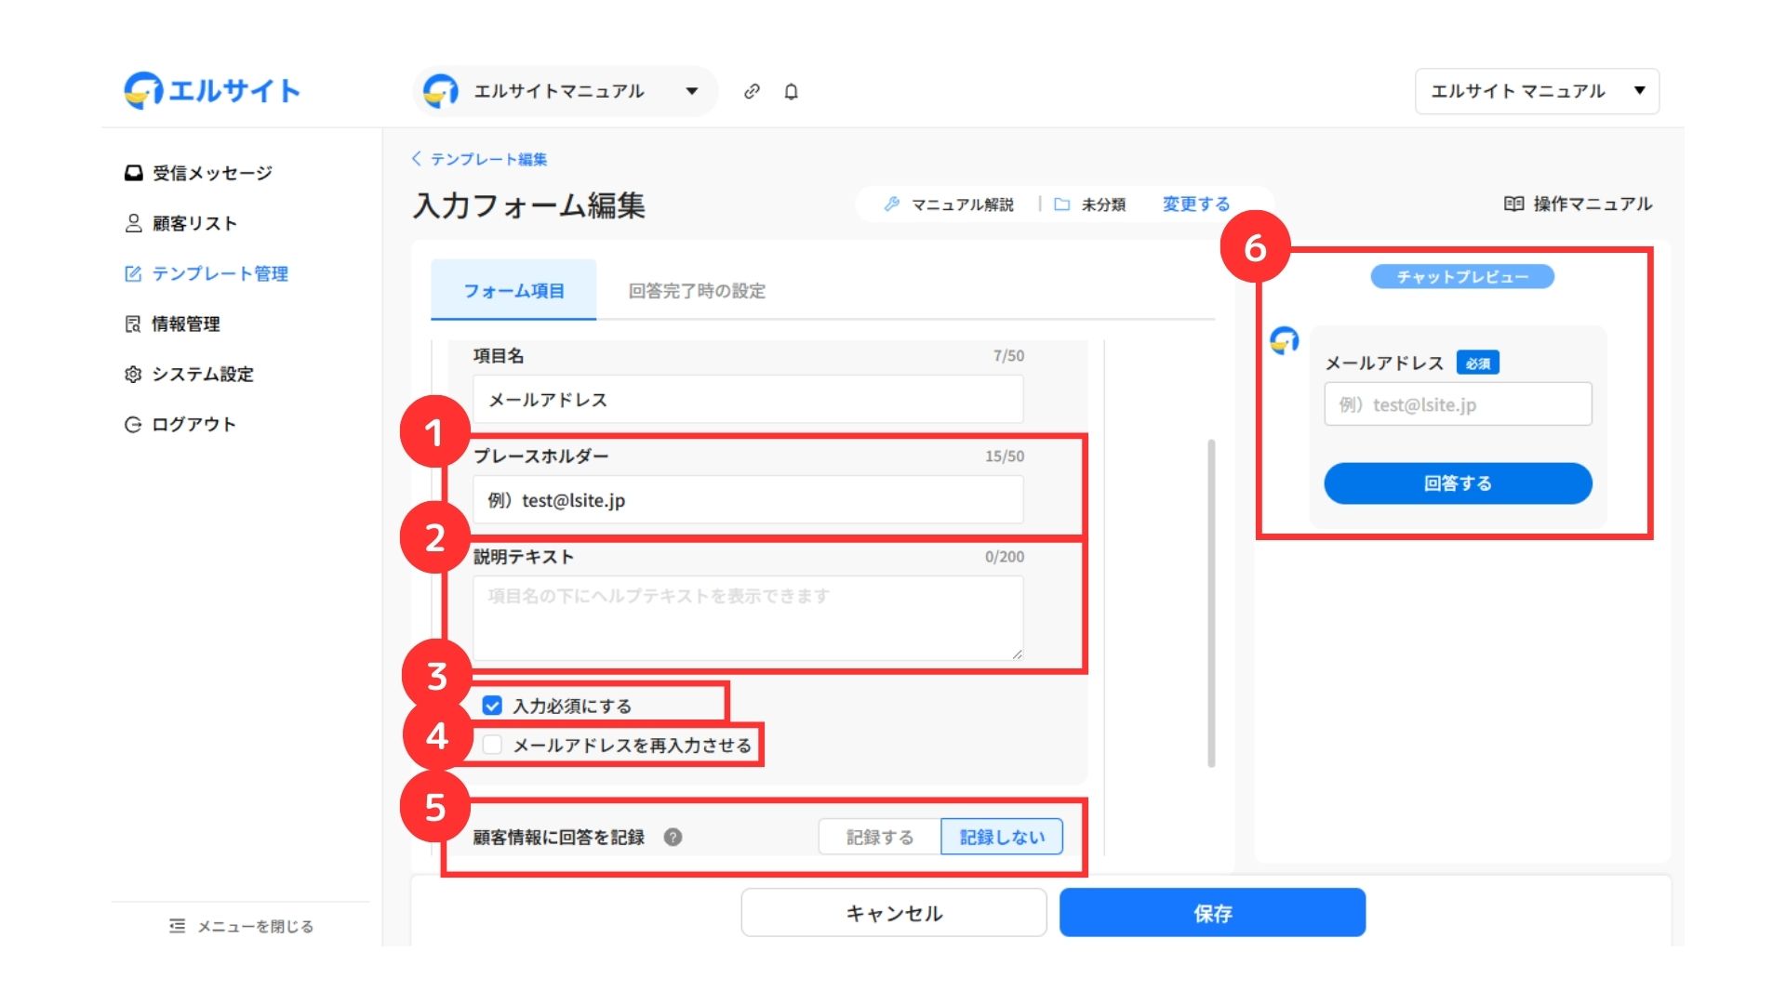The image size is (1786, 1004).
Task: Click the form's vertical scrollbar
Action: point(1211,604)
